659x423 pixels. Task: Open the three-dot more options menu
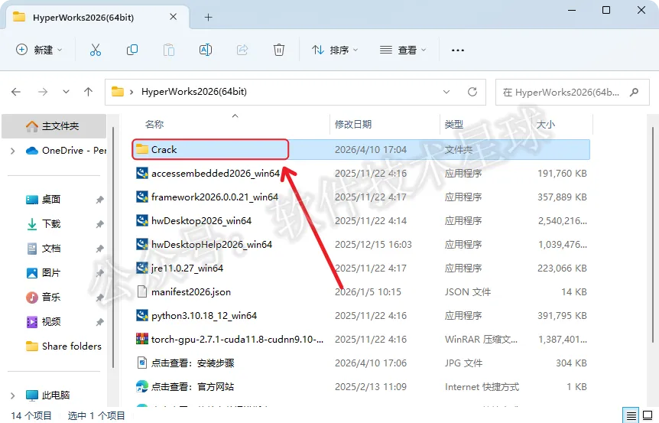(458, 50)
